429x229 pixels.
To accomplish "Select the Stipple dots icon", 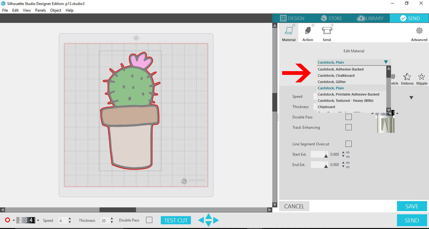I will pos(421,77).
